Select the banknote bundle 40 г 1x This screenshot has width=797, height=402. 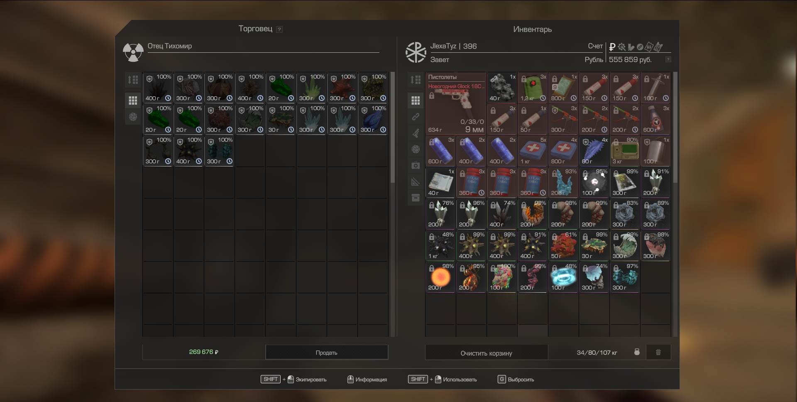point(440,182)
